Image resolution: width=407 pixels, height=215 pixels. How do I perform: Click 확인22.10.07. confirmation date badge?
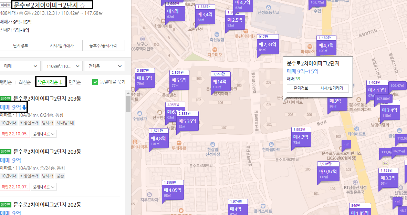point(15,187)
